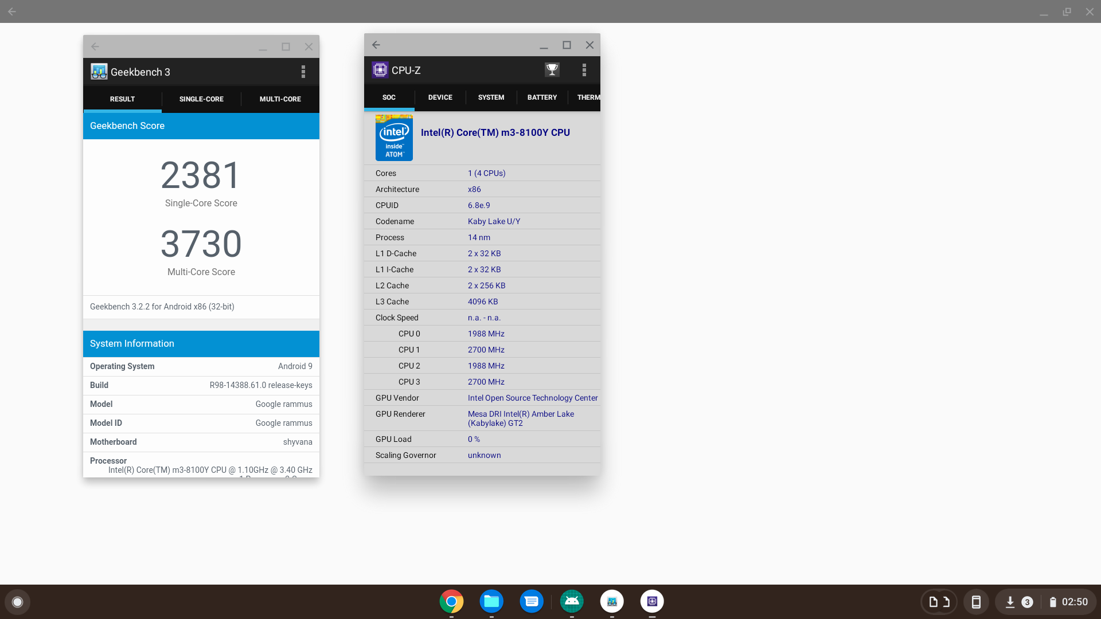This screenshot has width=1101, height=619.
Task: Open the Files app from shelf
Action: pos(491,601)
